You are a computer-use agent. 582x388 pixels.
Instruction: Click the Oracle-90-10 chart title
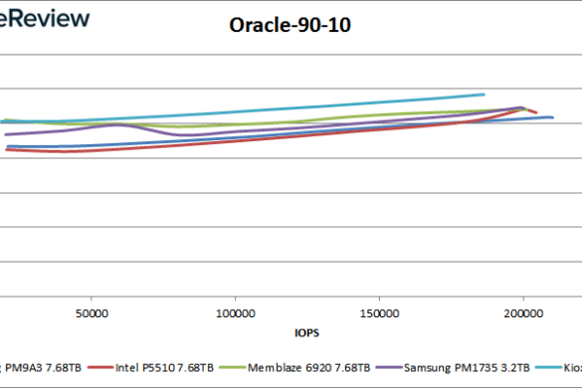290,25
